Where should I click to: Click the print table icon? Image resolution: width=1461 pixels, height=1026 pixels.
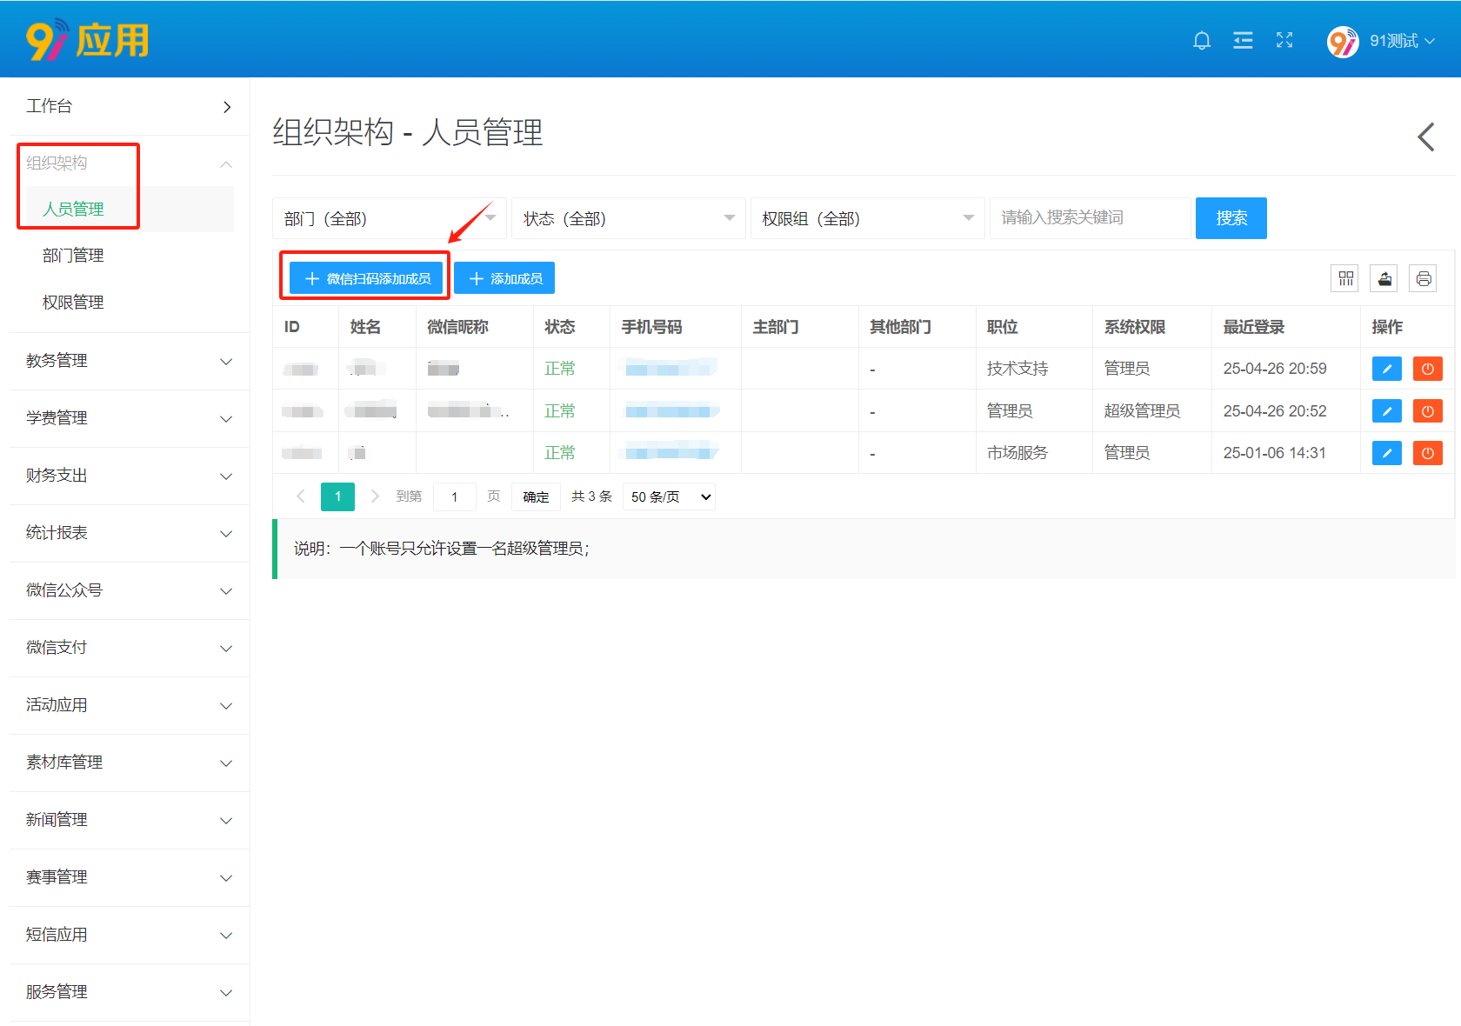(x=1423, y=278)
